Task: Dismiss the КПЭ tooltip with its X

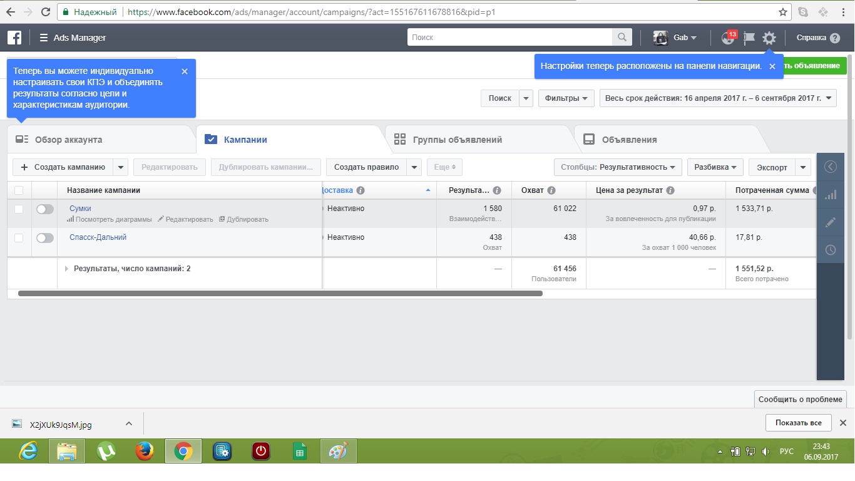Action: click(185, 71)
